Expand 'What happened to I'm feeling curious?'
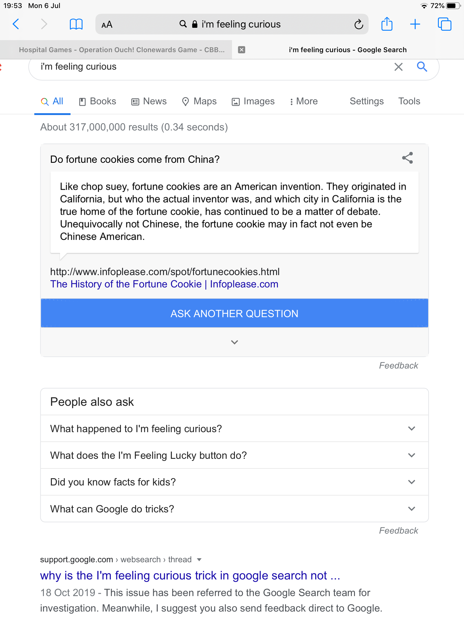464x619 pixels. [x=412, y=429]
